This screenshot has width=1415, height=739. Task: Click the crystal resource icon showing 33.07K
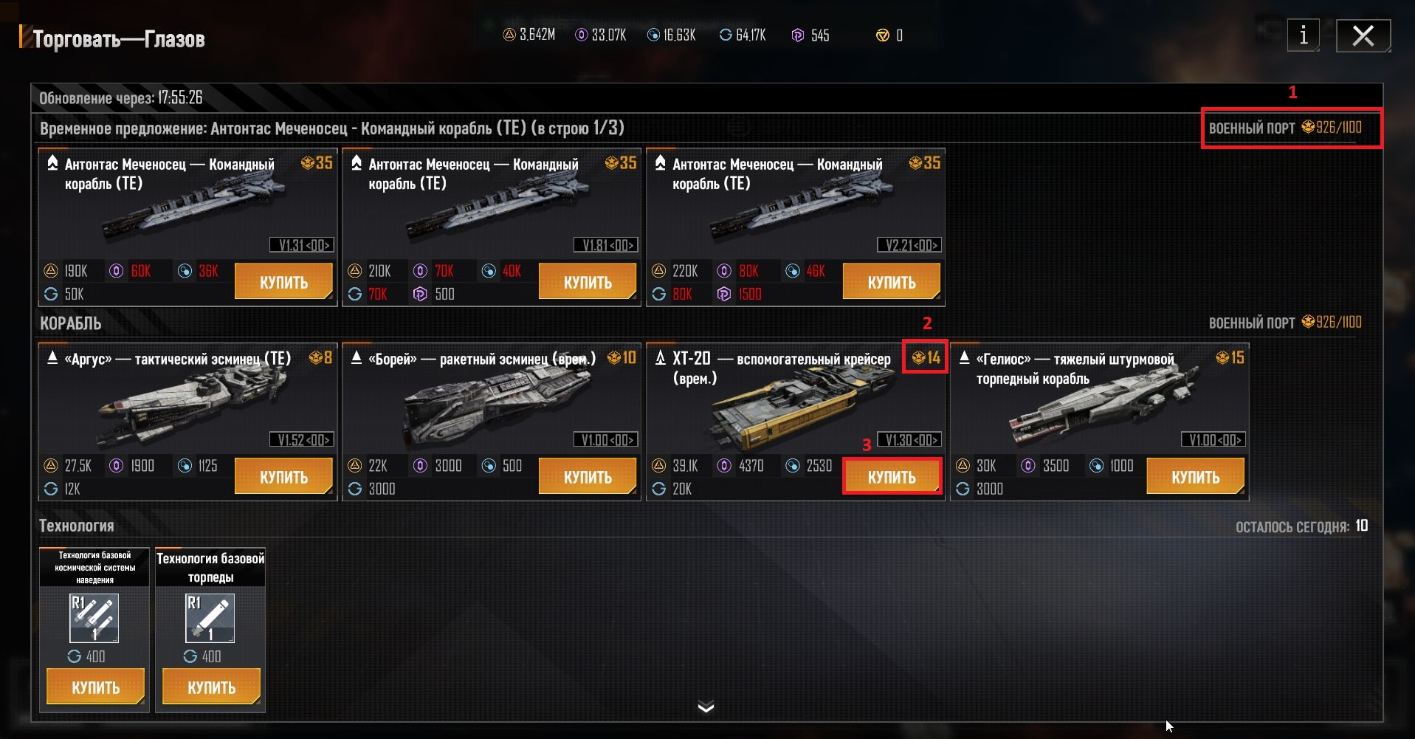click(x=582, y=35)
